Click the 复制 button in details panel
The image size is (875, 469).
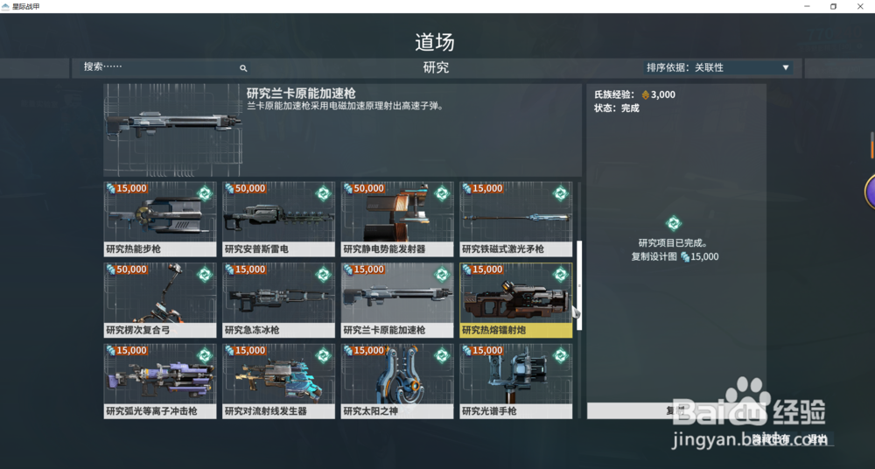point(675,411)
